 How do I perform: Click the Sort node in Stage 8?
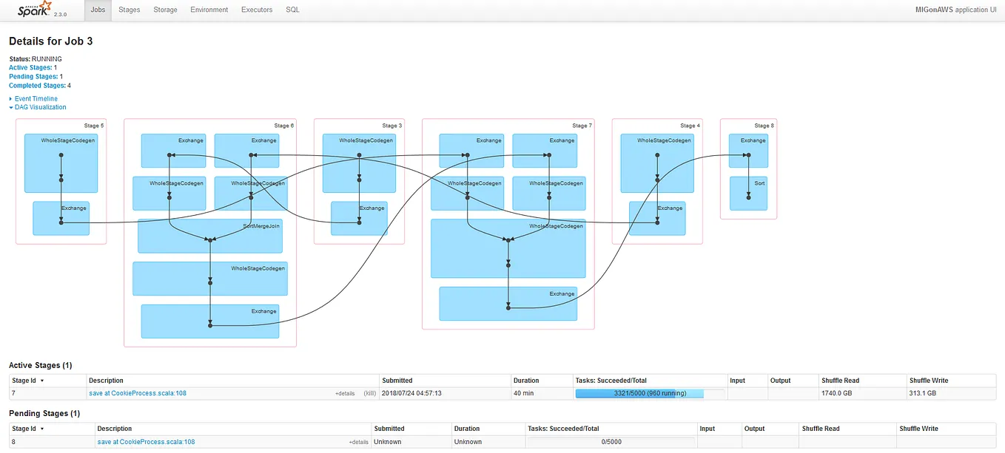[x=749, y=193]
